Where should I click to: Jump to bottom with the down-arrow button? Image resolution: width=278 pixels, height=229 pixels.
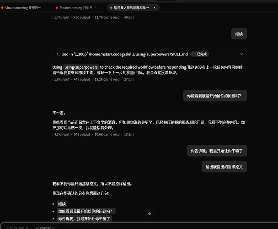tap(150, 213)
